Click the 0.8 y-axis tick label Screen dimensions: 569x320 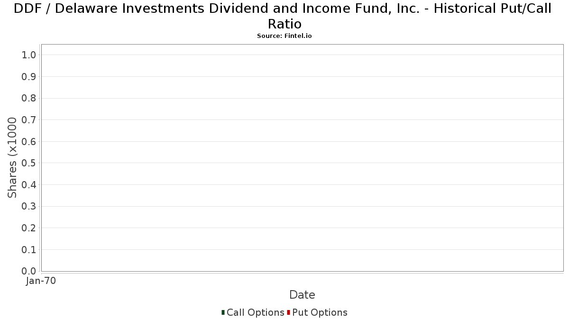(x=29, y=98)
